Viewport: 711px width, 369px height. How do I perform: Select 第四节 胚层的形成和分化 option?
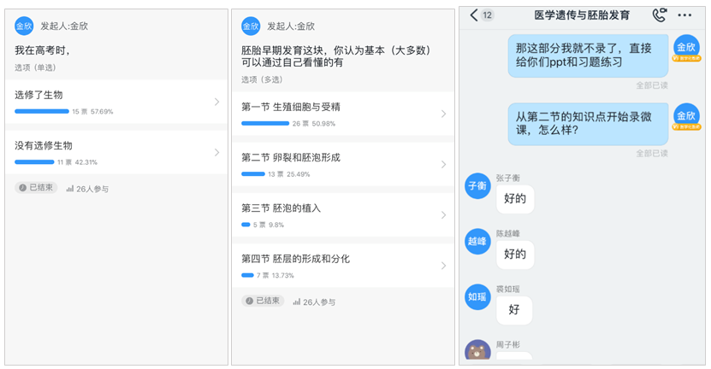[x=342, y=266]
